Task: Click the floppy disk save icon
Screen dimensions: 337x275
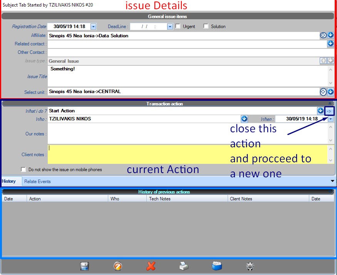Action: pyautogui.click(x=84, y=266)
